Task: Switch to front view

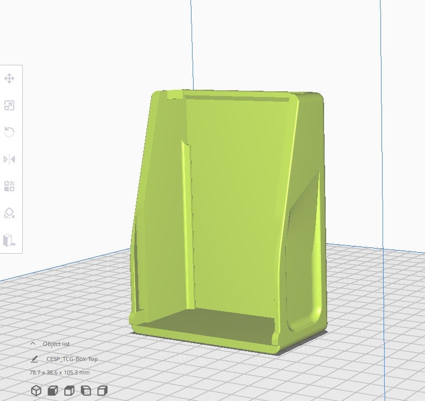Action: (53, 391)
